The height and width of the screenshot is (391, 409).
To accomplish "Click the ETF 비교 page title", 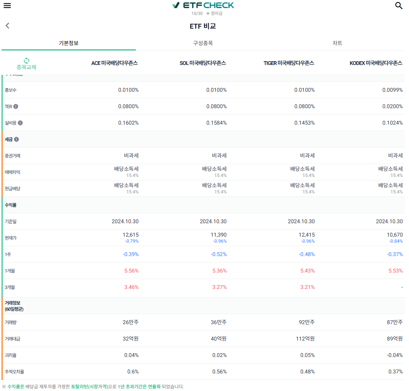I will [x=203, y=26].
